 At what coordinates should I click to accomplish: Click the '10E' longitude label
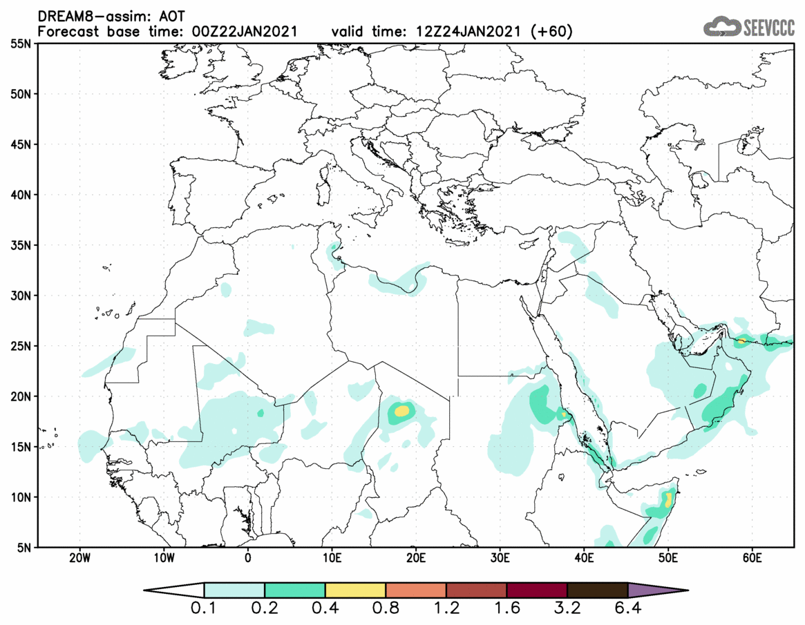coord(332,558)
